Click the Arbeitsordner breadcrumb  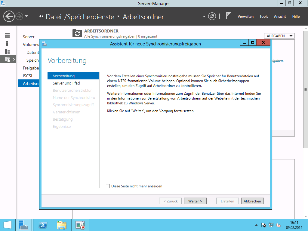coord(143,17)
